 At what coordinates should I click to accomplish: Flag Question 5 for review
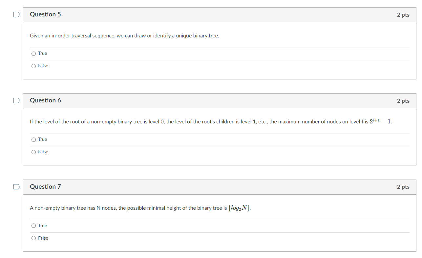(x=16, y=14)
